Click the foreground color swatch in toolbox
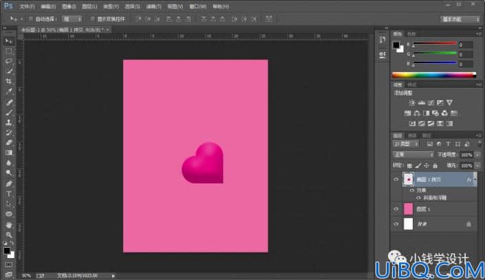485x280 pixels. tap(7, 250)
